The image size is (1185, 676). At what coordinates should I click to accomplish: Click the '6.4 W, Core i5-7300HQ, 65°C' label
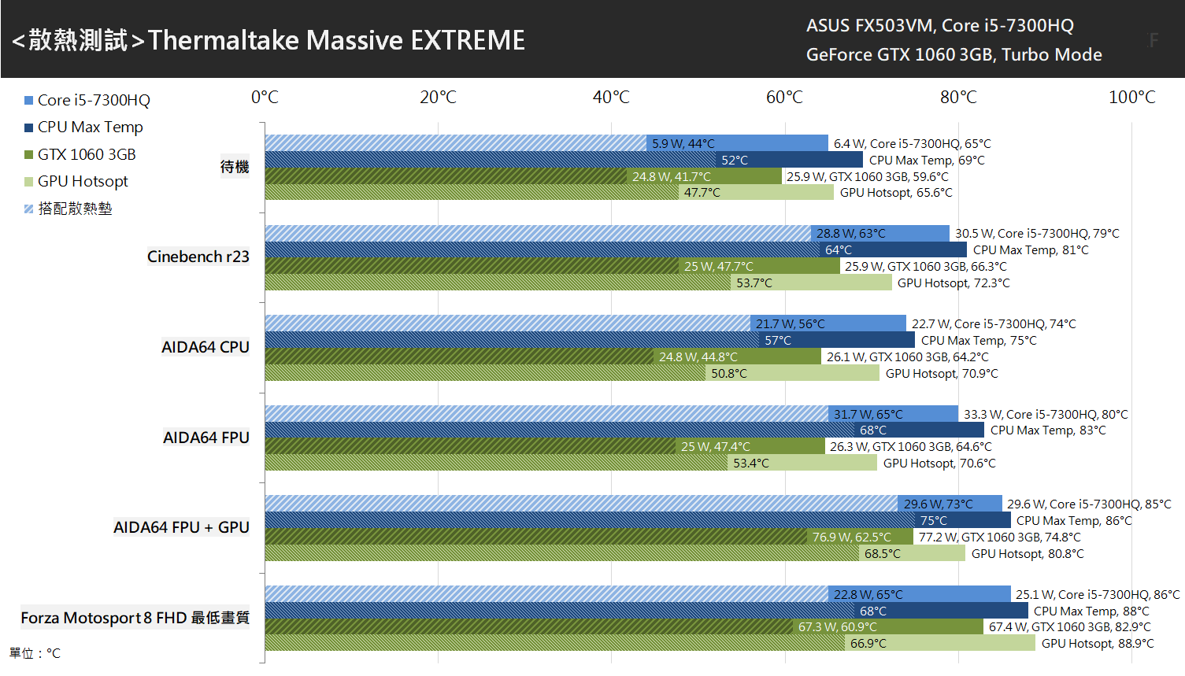pyautogui.click(x=913, y=143)
